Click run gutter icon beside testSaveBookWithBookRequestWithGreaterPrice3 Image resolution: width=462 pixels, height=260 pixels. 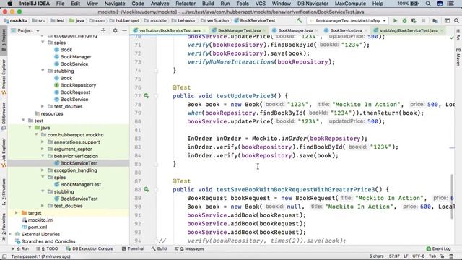pyautogui.click(x=147, y=189)
